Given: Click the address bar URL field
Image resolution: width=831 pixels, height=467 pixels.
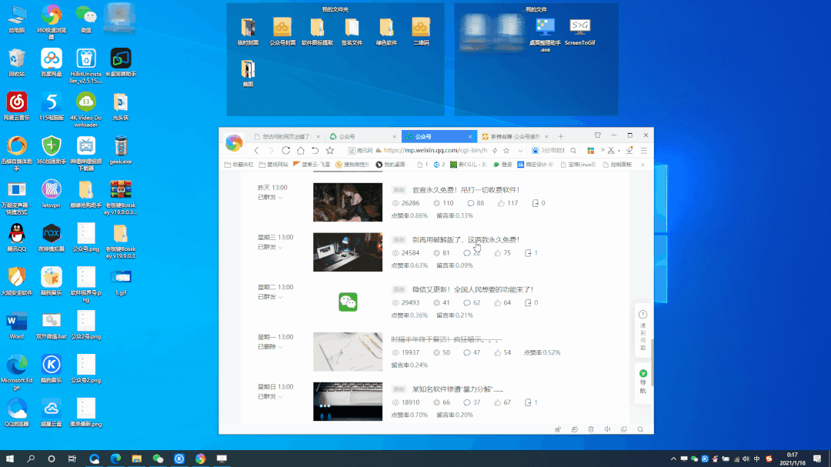Looking at the screenshot, I should pyautogui.click(x=435, y=151).
